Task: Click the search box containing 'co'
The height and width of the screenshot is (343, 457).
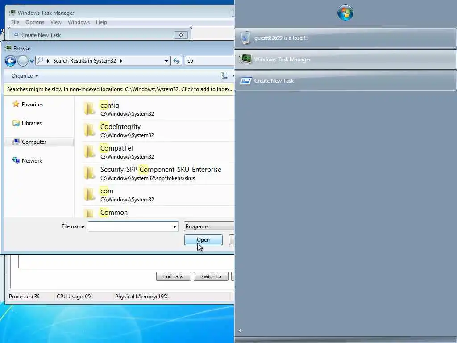Action: 209,61
